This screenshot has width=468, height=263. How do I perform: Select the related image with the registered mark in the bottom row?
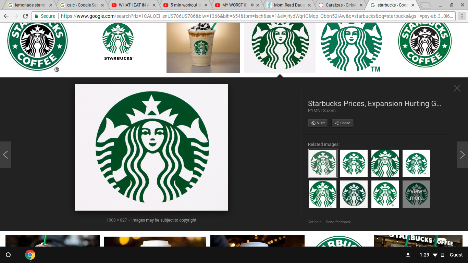(385, 194)
